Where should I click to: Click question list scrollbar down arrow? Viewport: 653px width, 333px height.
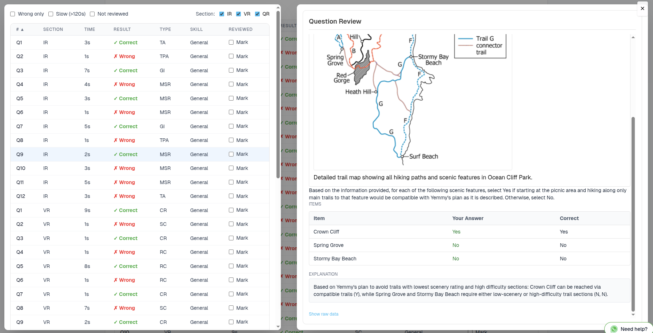[278, 327]
